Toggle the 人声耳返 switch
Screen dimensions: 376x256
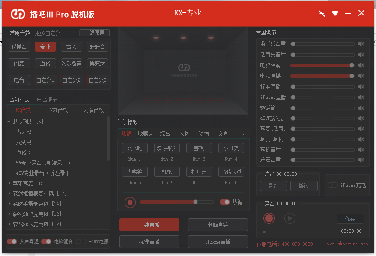tap(12, 241)
